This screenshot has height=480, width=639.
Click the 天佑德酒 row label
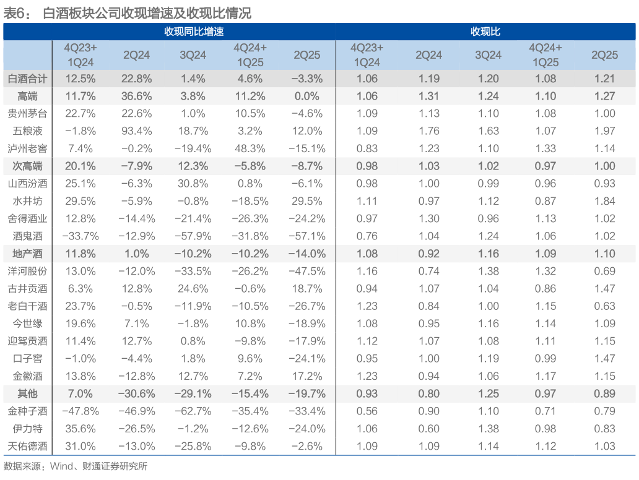27,446
